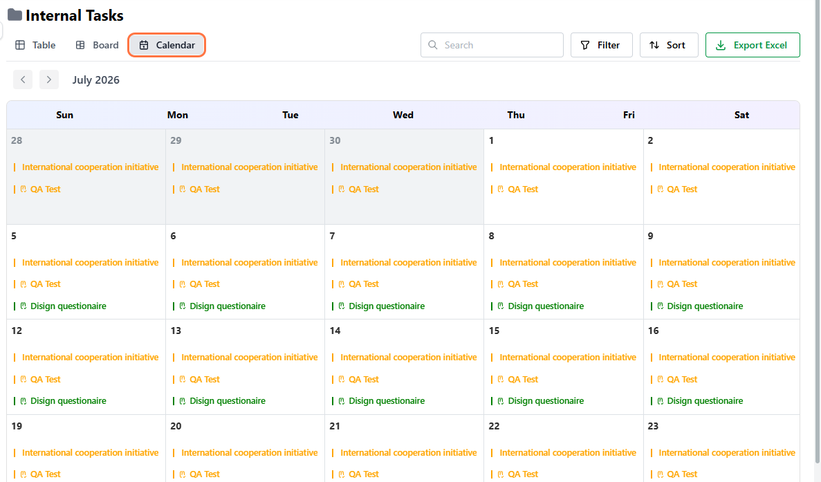821x482 pixels.
Task: Click the Disign questionaire icon on day 14
Action: point(342,401)
